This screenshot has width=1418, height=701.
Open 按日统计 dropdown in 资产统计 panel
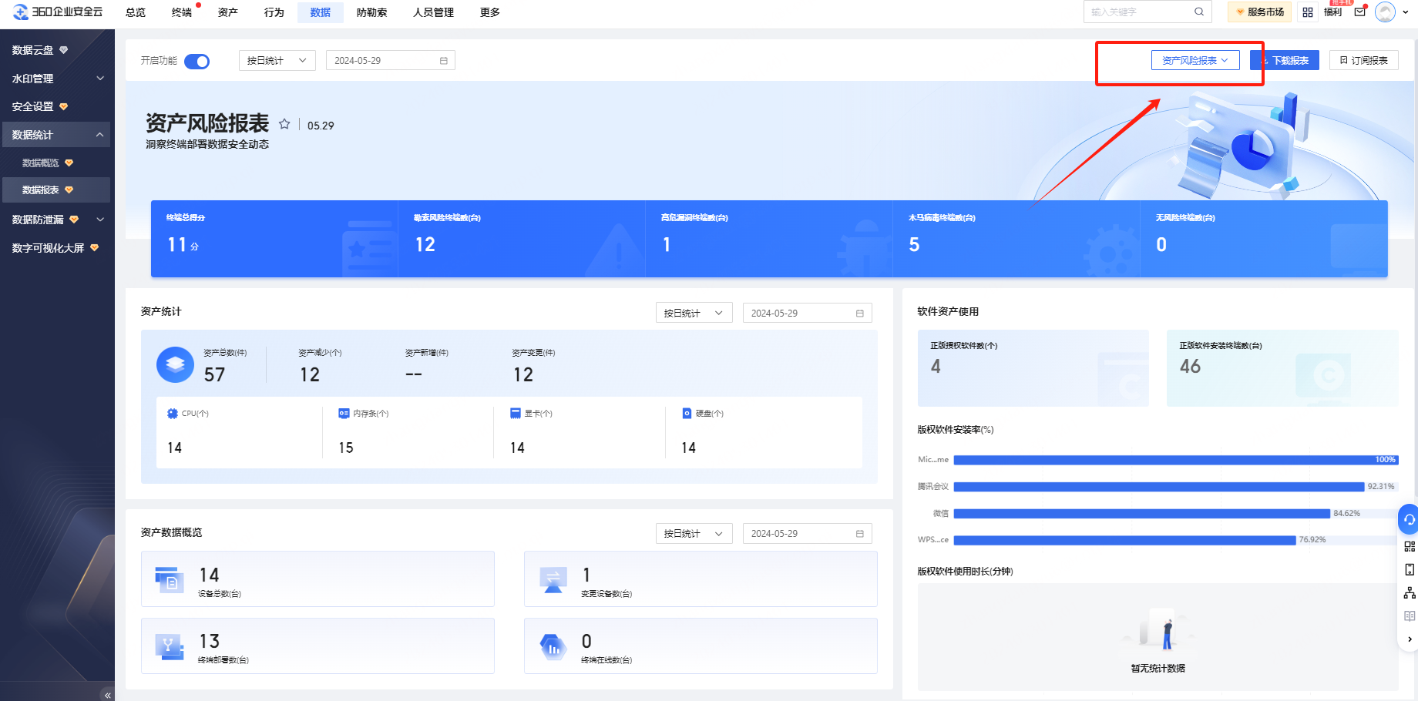[x=693, y=313]
